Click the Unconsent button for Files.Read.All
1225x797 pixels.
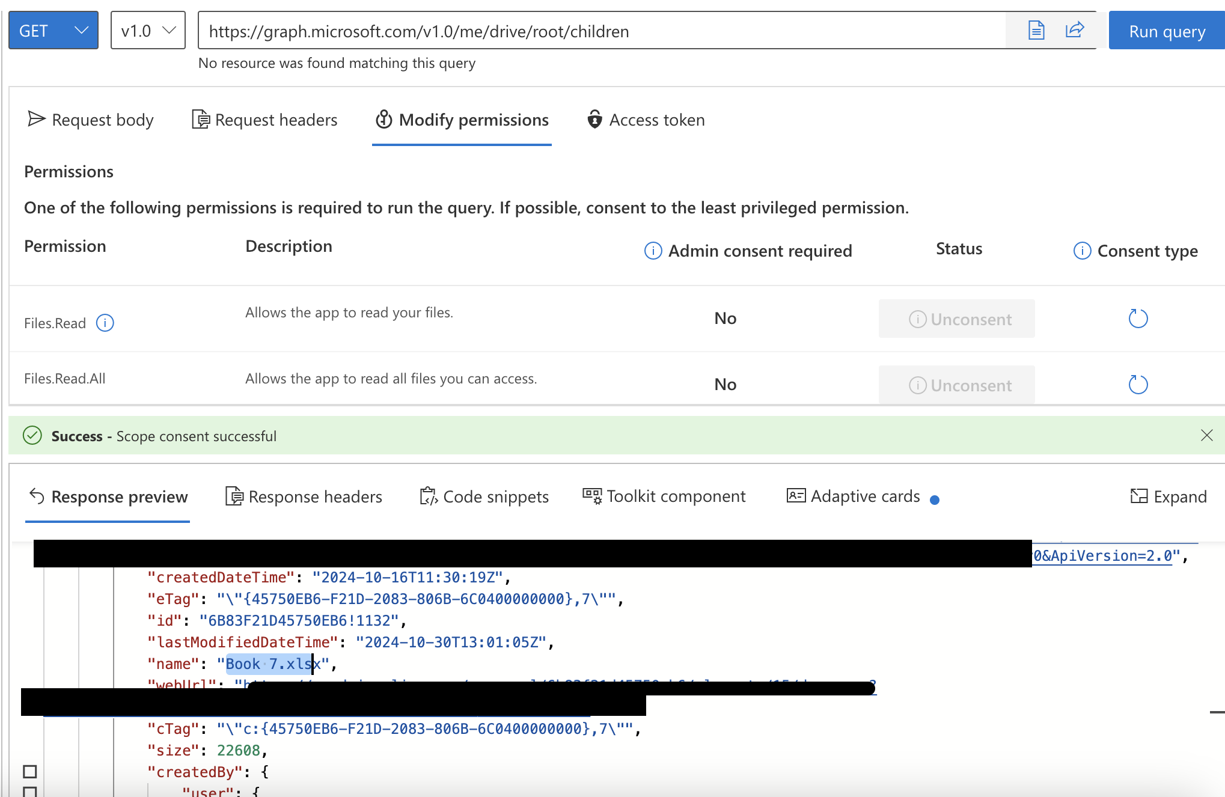point(959,383)
